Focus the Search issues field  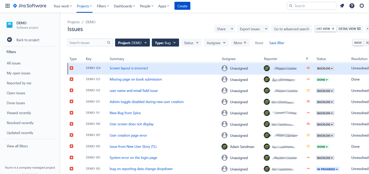coord(88,43)
